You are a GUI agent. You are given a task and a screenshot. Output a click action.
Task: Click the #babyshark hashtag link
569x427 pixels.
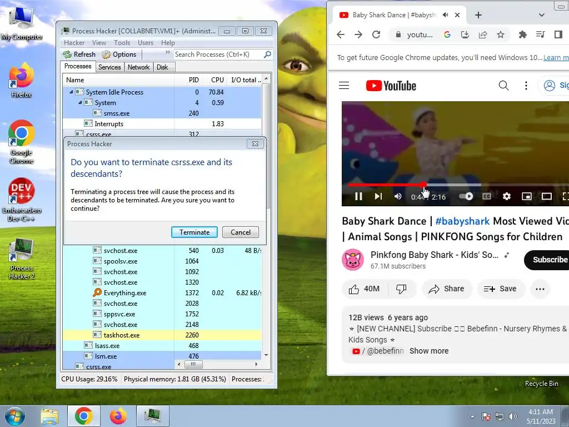coord(462,221)
